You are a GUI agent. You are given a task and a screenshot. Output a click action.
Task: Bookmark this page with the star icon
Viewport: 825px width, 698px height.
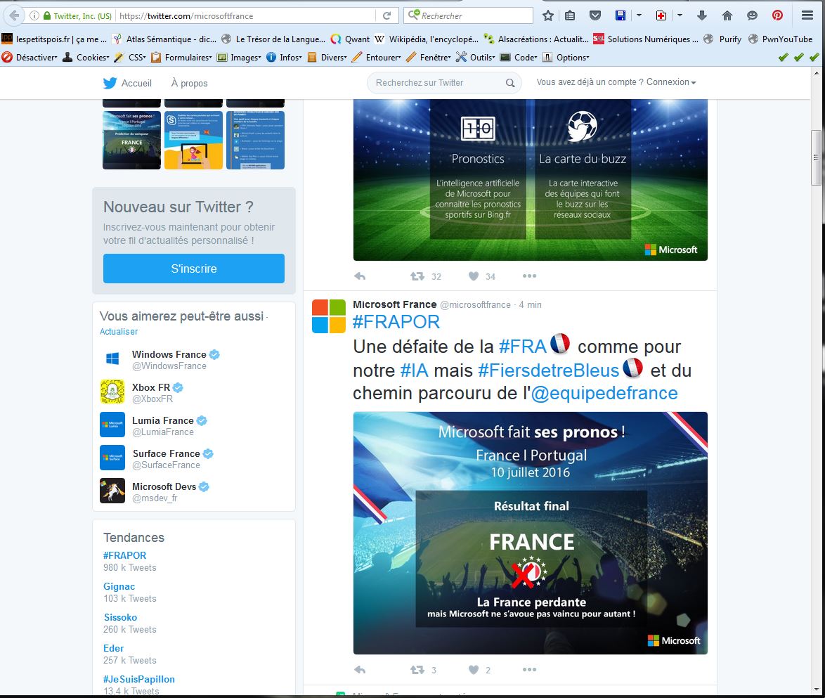click(x=547, y=15)
